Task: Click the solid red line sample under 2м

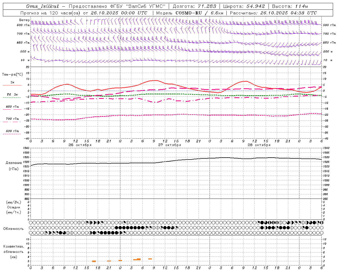Action: (12, 85)
